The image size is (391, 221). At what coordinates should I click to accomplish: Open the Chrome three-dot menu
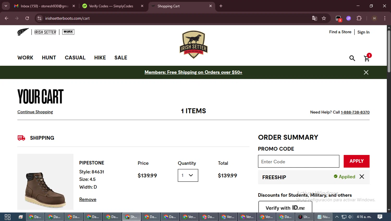pyautogui.click(x=385, y=18)
